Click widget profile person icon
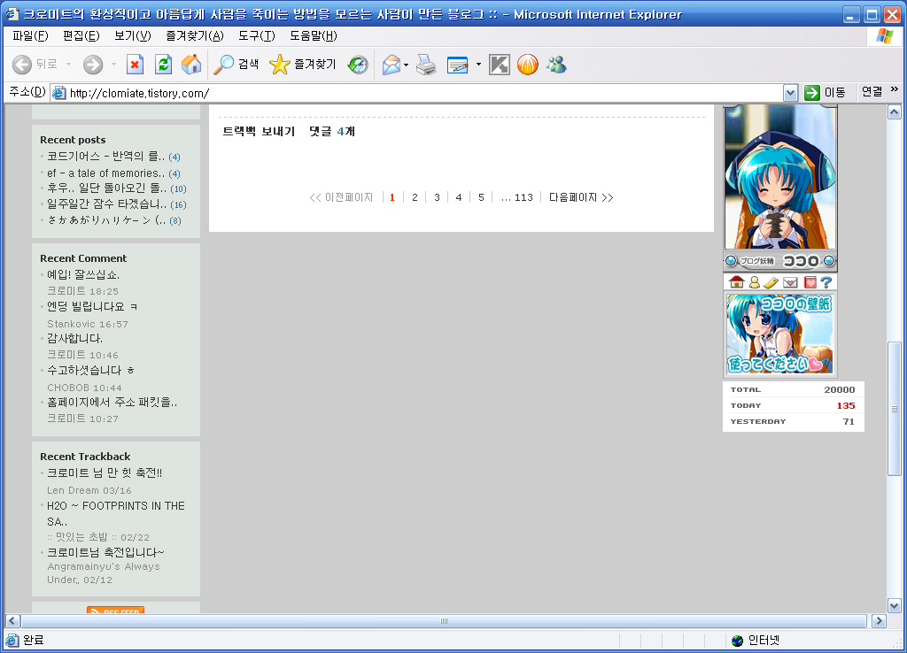 click(x=755, y=282)
